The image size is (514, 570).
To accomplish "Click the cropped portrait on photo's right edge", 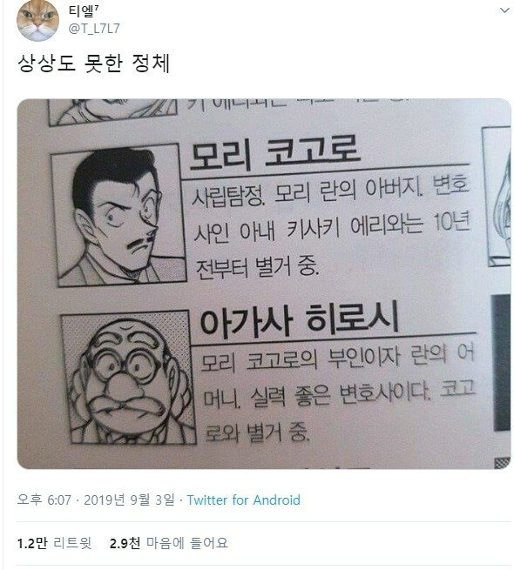I will coord(497,197).
